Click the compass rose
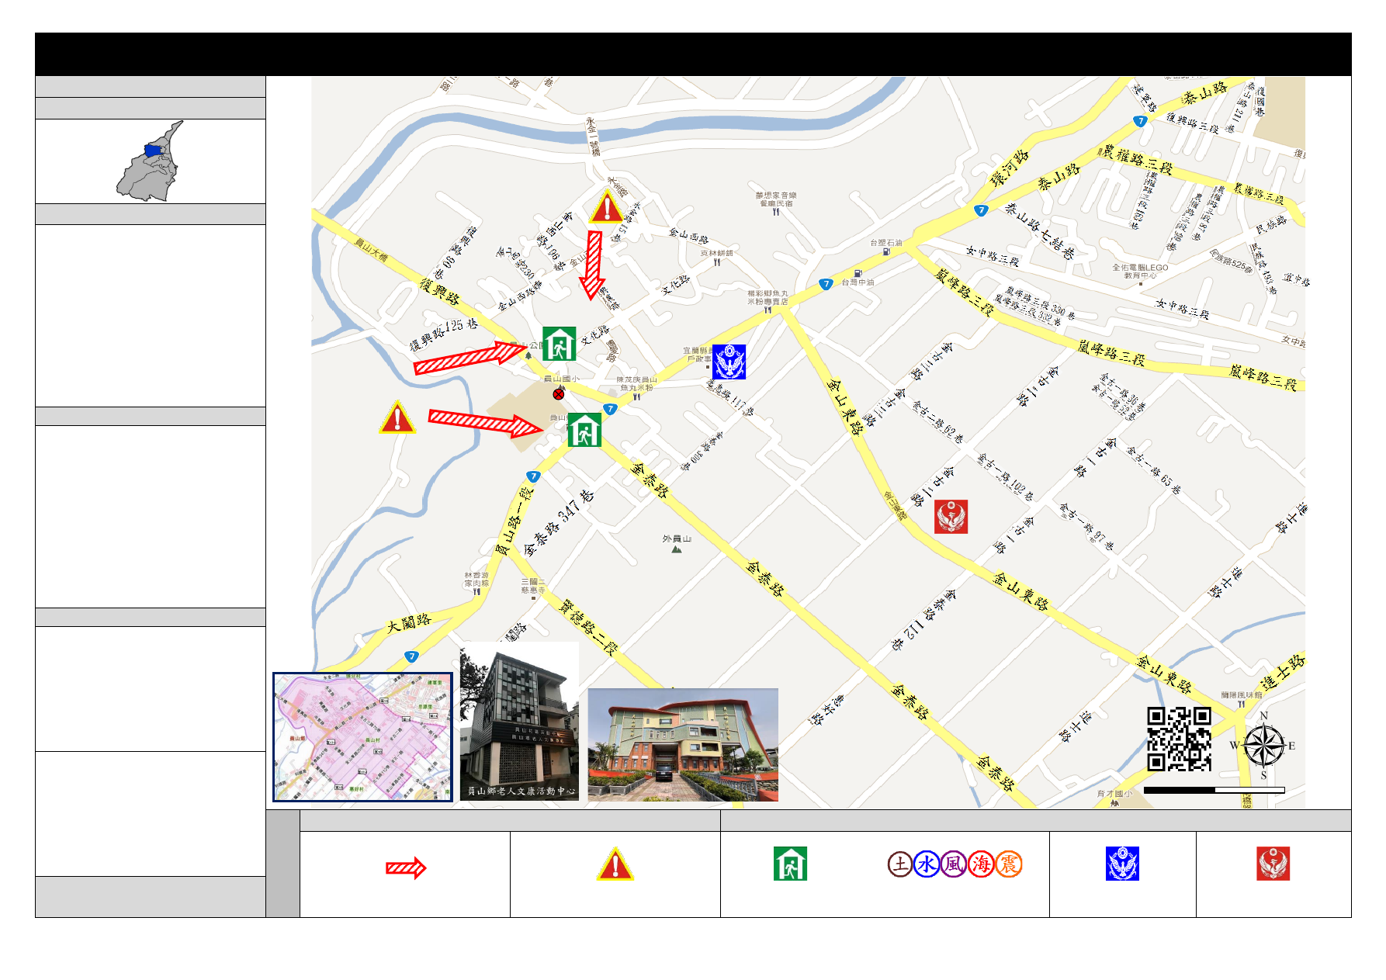The image size is (1386, 980). [x=1264, y=746]
